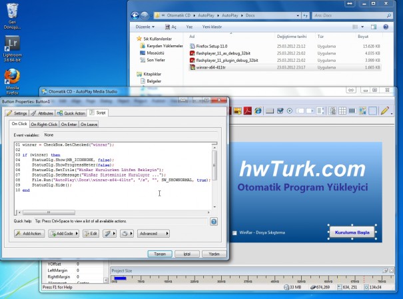
Task: Add a checkbox object from toolbar
Action: [x=280, y=111]
